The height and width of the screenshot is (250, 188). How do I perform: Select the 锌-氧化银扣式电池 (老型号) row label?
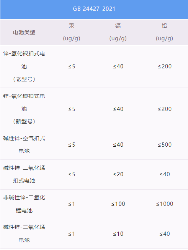pos(24,66)
